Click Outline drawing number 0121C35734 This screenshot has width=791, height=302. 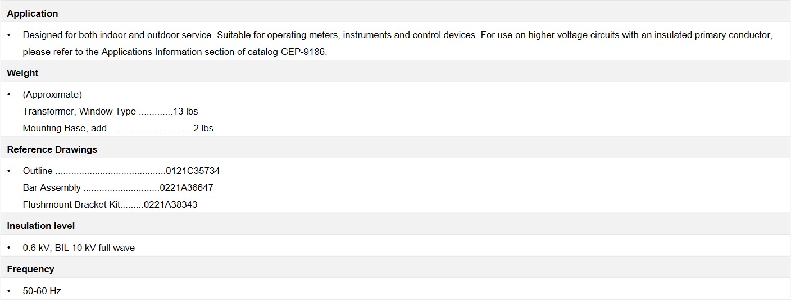click(193, 171)
